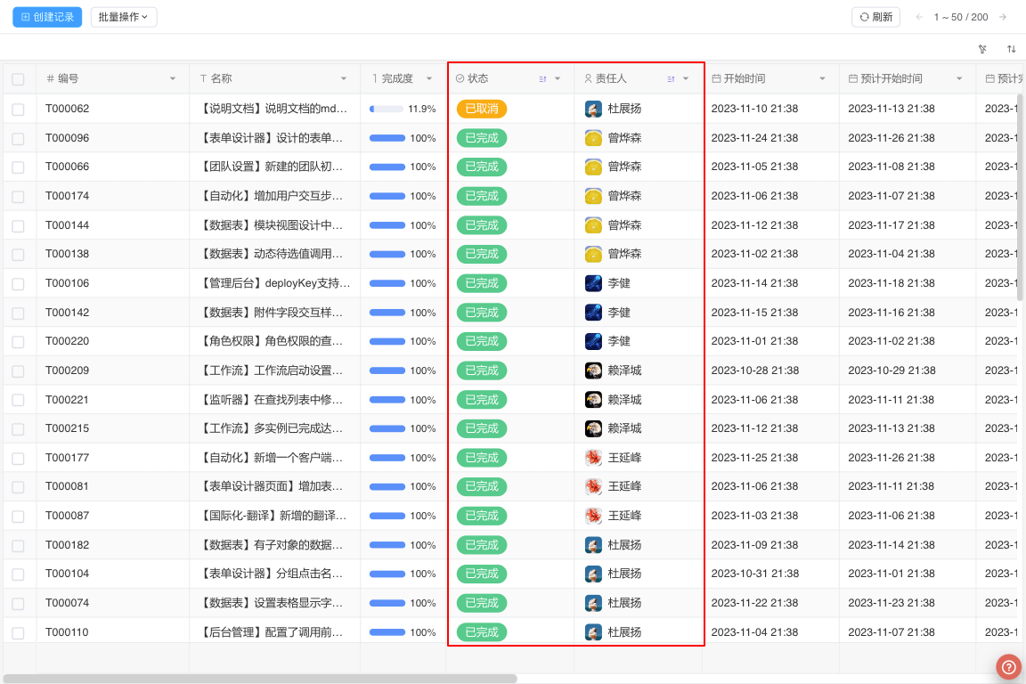Click the purple sort indicator on 责任人 column
The width and height of the screenshot is (1026, 684).
tap(672, 78)
